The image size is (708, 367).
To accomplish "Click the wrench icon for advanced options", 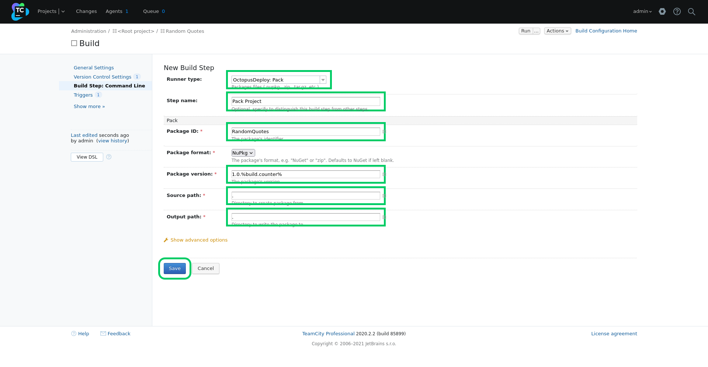I will click(x=166, y=240).
